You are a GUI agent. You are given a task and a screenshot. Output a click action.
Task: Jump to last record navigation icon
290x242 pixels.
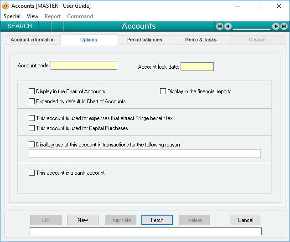pyautogui.click(x=284, y=26)
